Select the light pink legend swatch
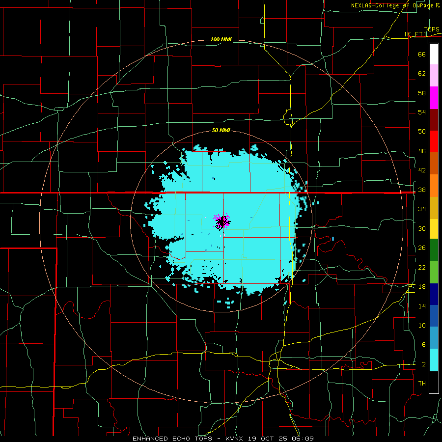The image size is (442, 442). (x=434, y=76)
